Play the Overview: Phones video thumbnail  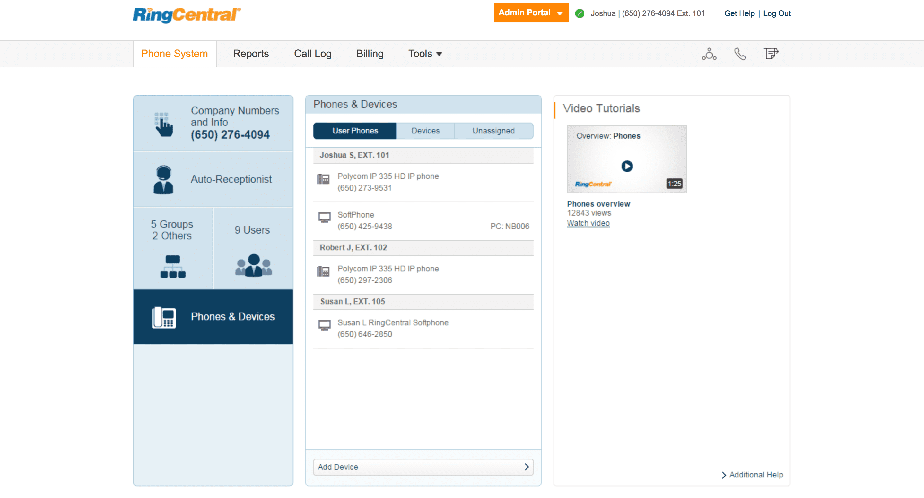[627, 166]
